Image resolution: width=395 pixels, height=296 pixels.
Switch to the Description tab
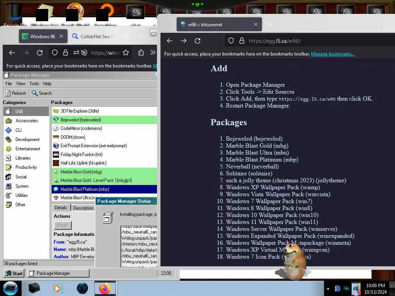pyautogui.click(x=83, y=208)
